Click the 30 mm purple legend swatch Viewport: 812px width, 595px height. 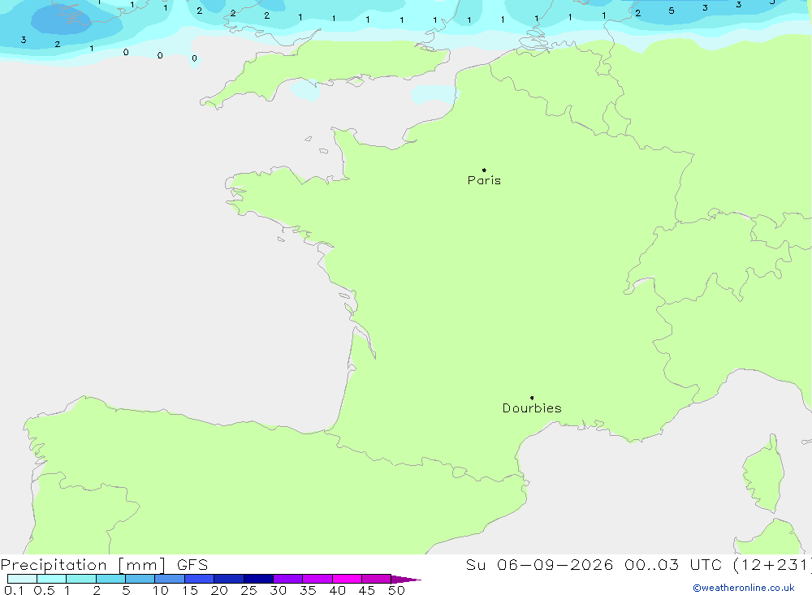287,579
